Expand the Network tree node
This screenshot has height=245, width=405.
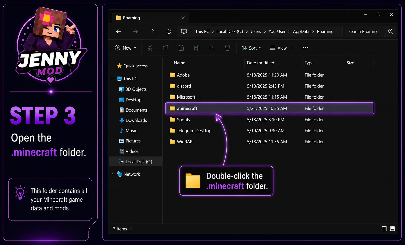(x=113, y=174)
